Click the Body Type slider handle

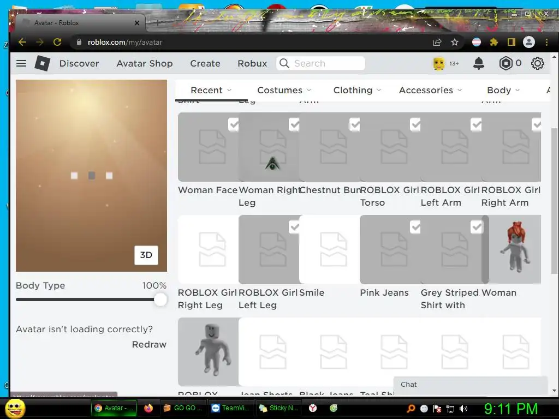click(160, 300)
